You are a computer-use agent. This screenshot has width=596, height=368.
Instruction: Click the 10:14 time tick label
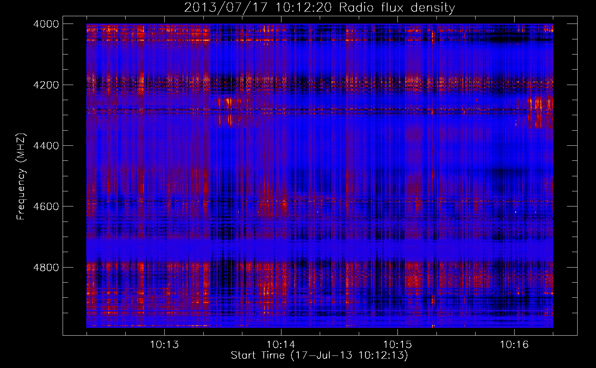click(281, 345)
